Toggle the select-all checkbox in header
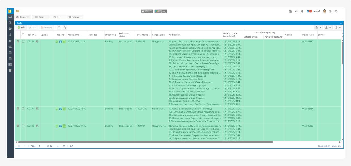This screenshot has width=351, height=166. (x=23, y=35)
